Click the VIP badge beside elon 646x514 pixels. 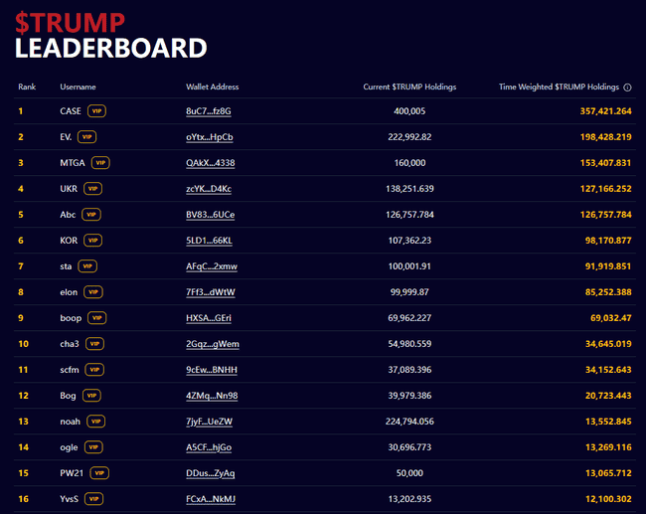point(93,291)
